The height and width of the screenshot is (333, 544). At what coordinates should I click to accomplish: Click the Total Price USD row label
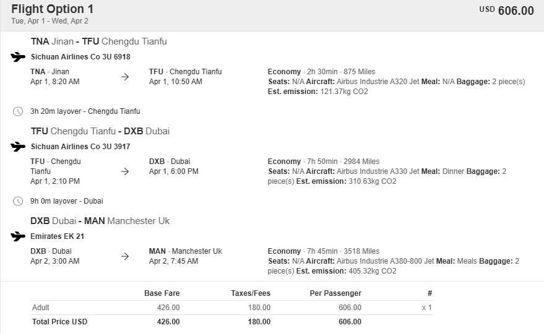point(59,322)
